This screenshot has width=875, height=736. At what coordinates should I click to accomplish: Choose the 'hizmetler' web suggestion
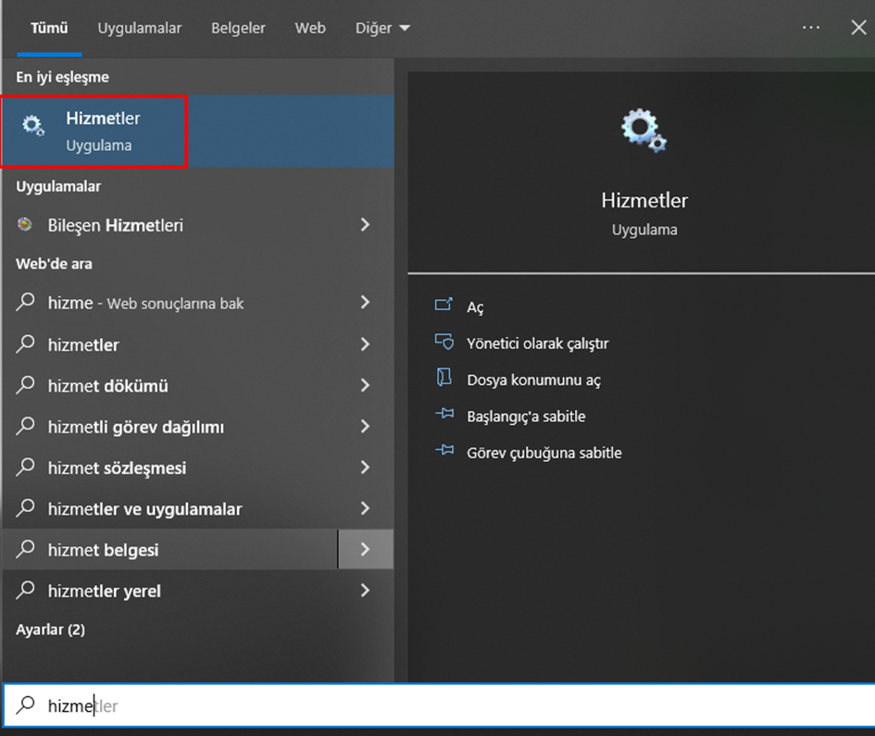[169, 344]
